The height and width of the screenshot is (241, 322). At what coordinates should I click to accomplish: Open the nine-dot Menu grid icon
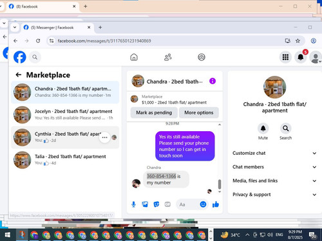285,57
